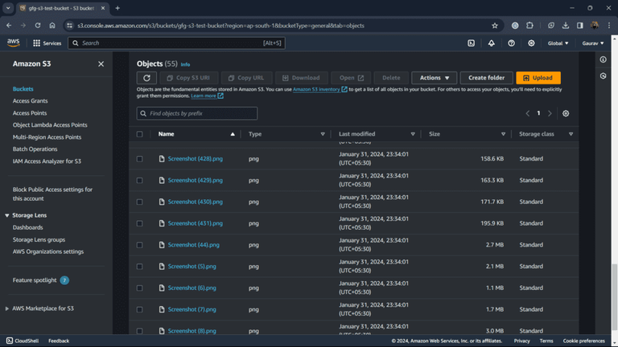Viewport: 618px width, 347px height.
Task: Click the AWS logo home icon
Action: point(14,43)
